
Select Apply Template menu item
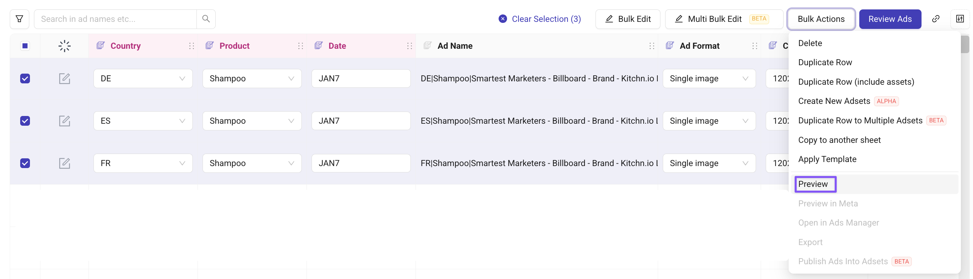tap(874, 159)
